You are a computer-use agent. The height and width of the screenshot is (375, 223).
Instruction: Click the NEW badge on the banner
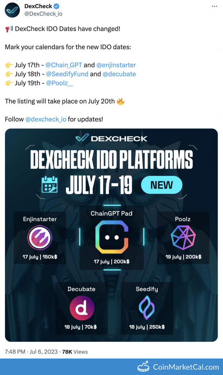pos(161,185)
